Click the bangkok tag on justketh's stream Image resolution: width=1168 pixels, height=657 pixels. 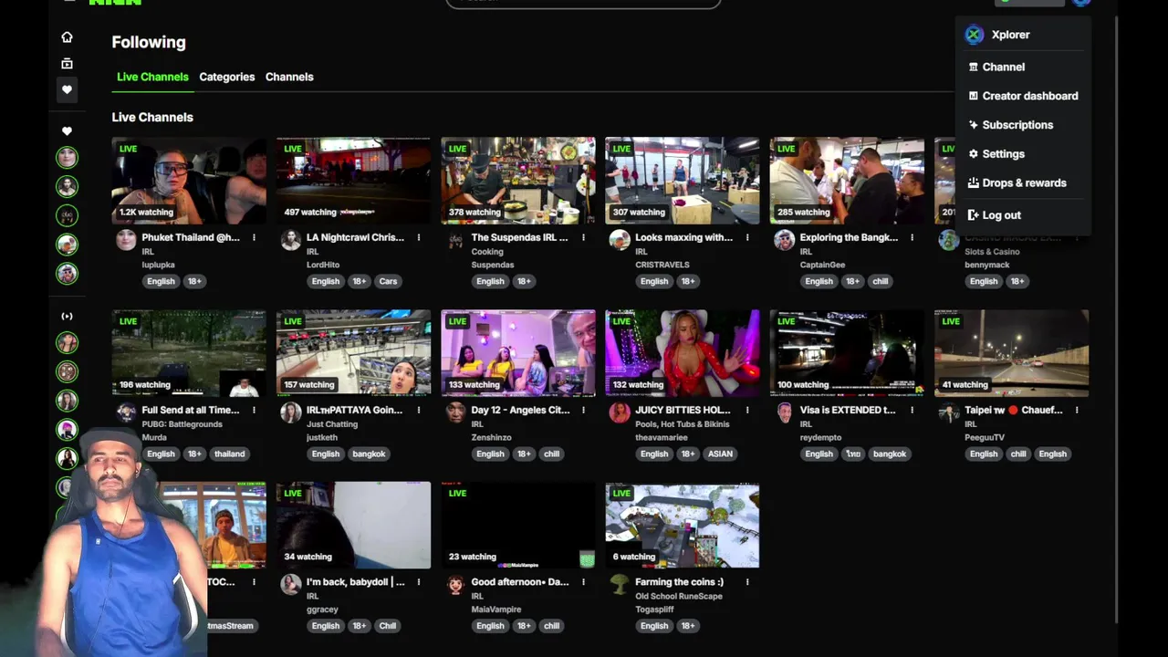pyautogui.click(x=369, y=454)
